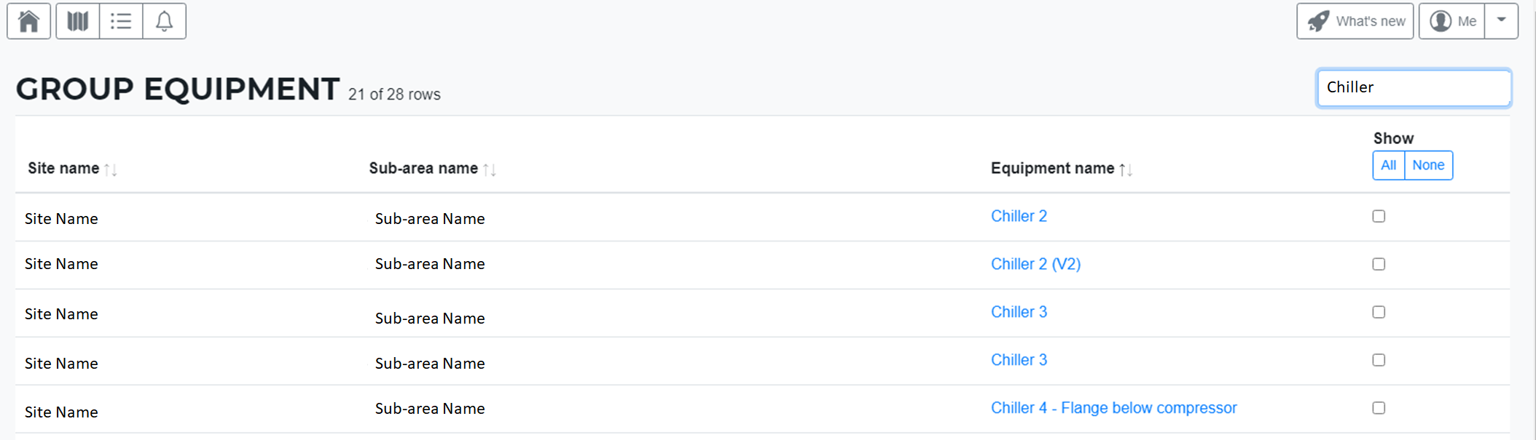Click the Equipment name column header
The image size is (1536, 440).
pyautogui.click(x=1052, y=169)
